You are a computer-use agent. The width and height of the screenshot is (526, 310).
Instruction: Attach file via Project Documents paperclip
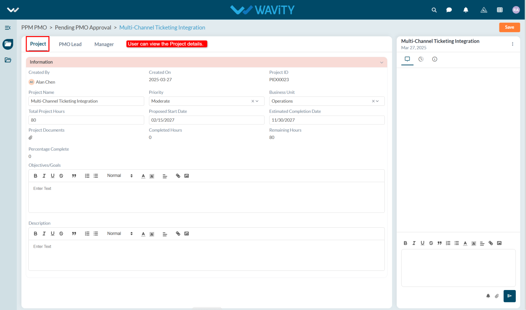point(30,138)
